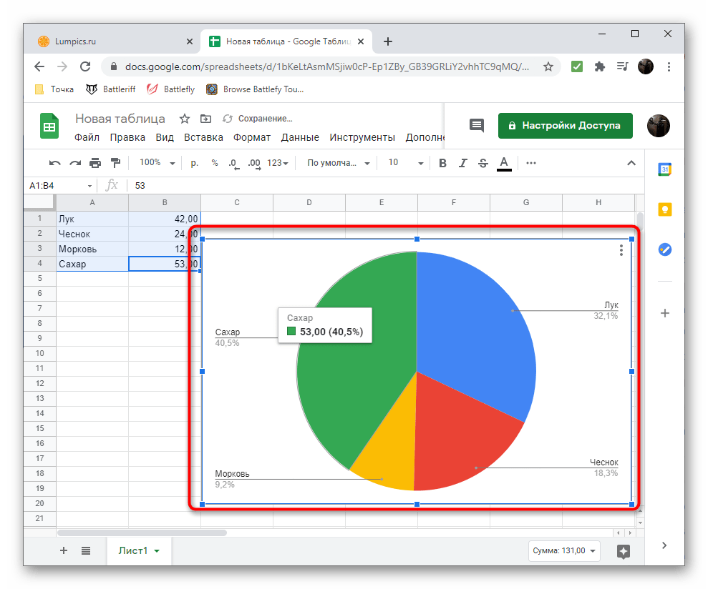Image resolution: width=708 pixels, height=589 pixels.
Task: Add a new sheet with plus button
Action: pyautogui.click(x=64, y=550)
